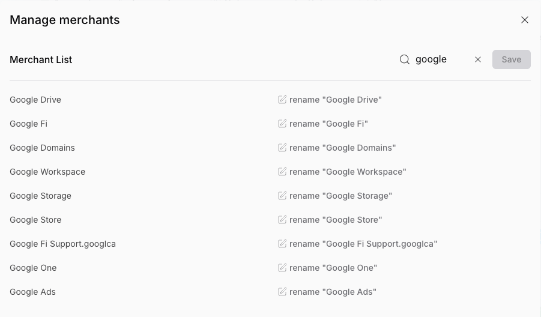Image resolution: width=541 pixels, height=317 pixels.
Task: Click rename "Google Storage" text link
Action: 340,196
